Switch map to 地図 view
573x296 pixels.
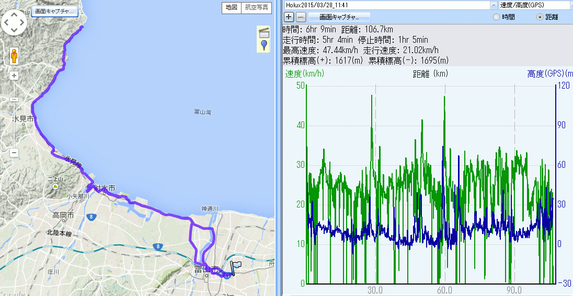tap(231, 7)
